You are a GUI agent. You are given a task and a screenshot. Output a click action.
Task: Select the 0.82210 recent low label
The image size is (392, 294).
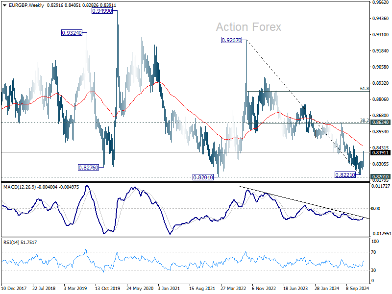345,175
